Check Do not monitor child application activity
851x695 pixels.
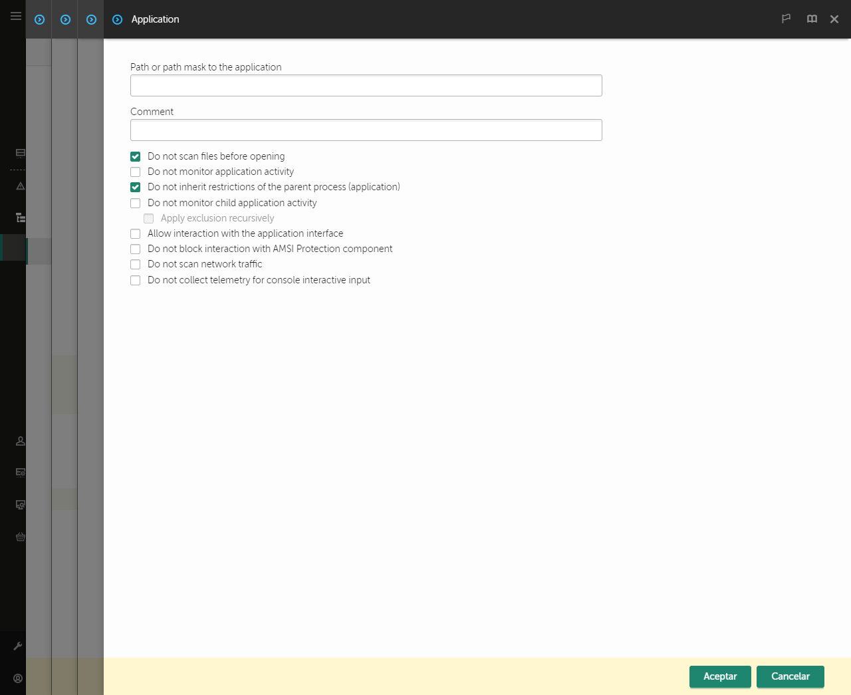(136, 203)
